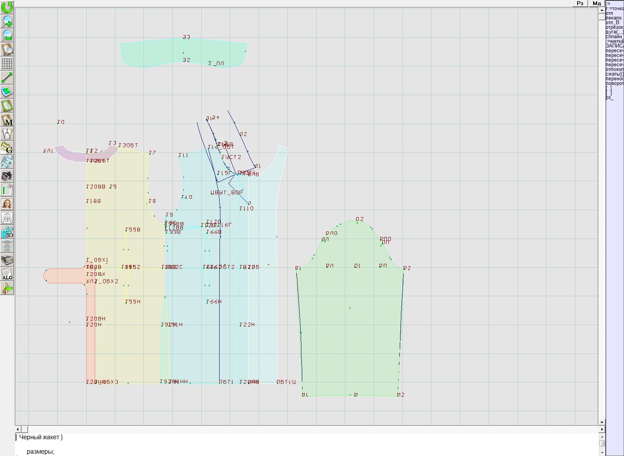Open the jacket sketch icon
This screenshot has height=456, width=624.
[x=7, y=218]
